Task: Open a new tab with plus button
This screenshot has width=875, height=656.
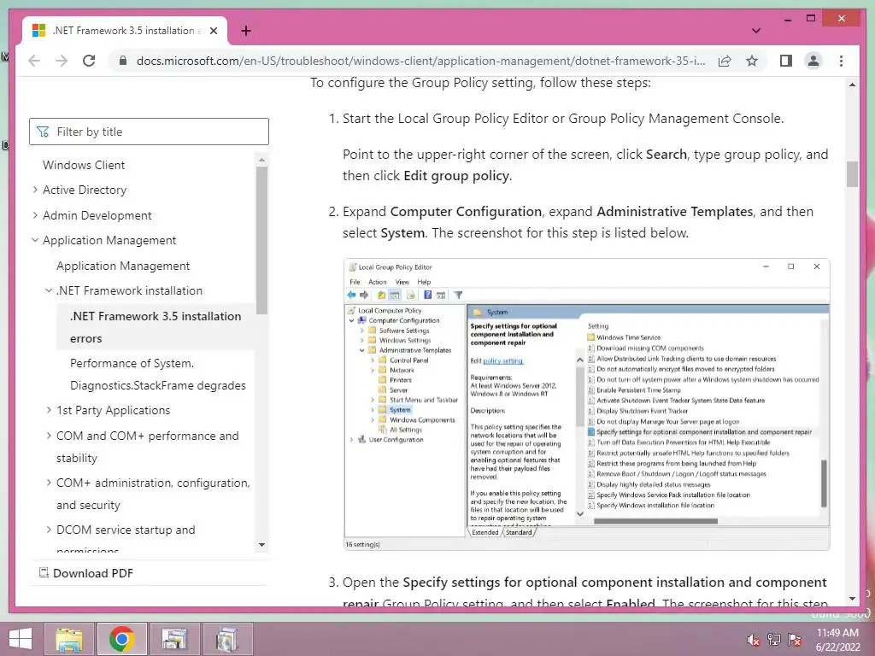Action: click(246, 31)
